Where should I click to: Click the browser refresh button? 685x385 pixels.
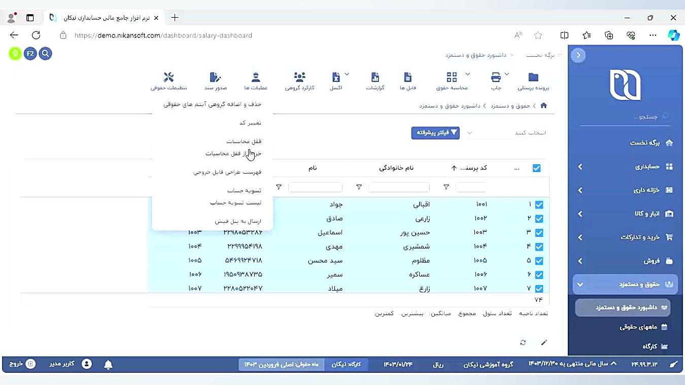(36, 35)
